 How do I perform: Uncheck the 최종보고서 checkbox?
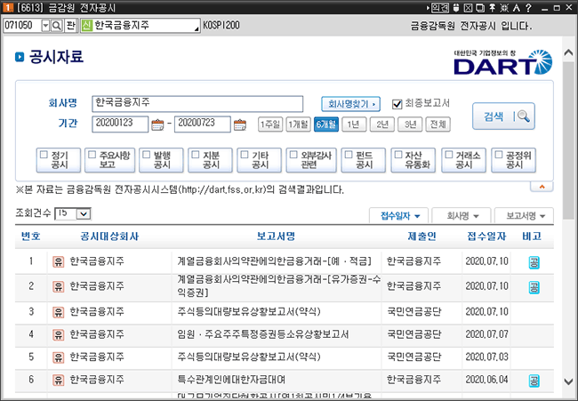397,104
